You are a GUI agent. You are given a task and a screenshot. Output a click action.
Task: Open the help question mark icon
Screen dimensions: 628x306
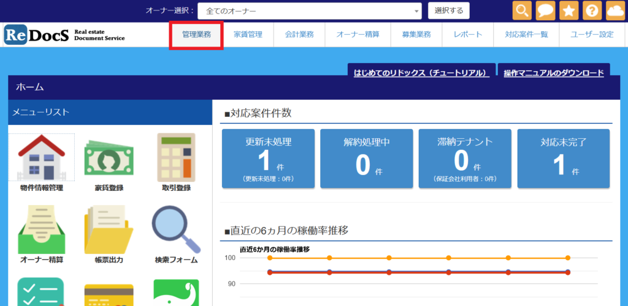click(x=592, y=11)
